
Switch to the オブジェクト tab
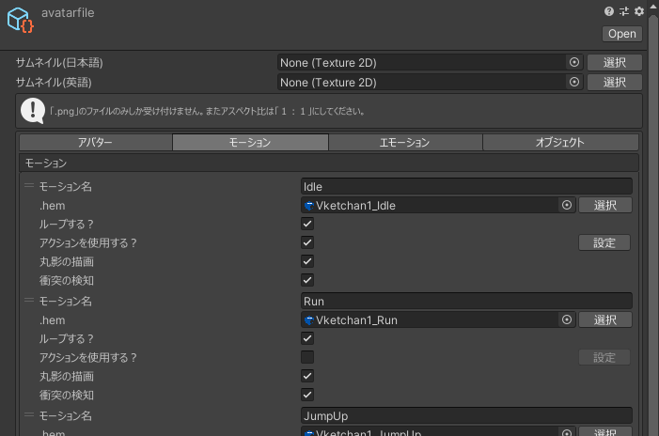pyautogui.click(x=560, y=142)
